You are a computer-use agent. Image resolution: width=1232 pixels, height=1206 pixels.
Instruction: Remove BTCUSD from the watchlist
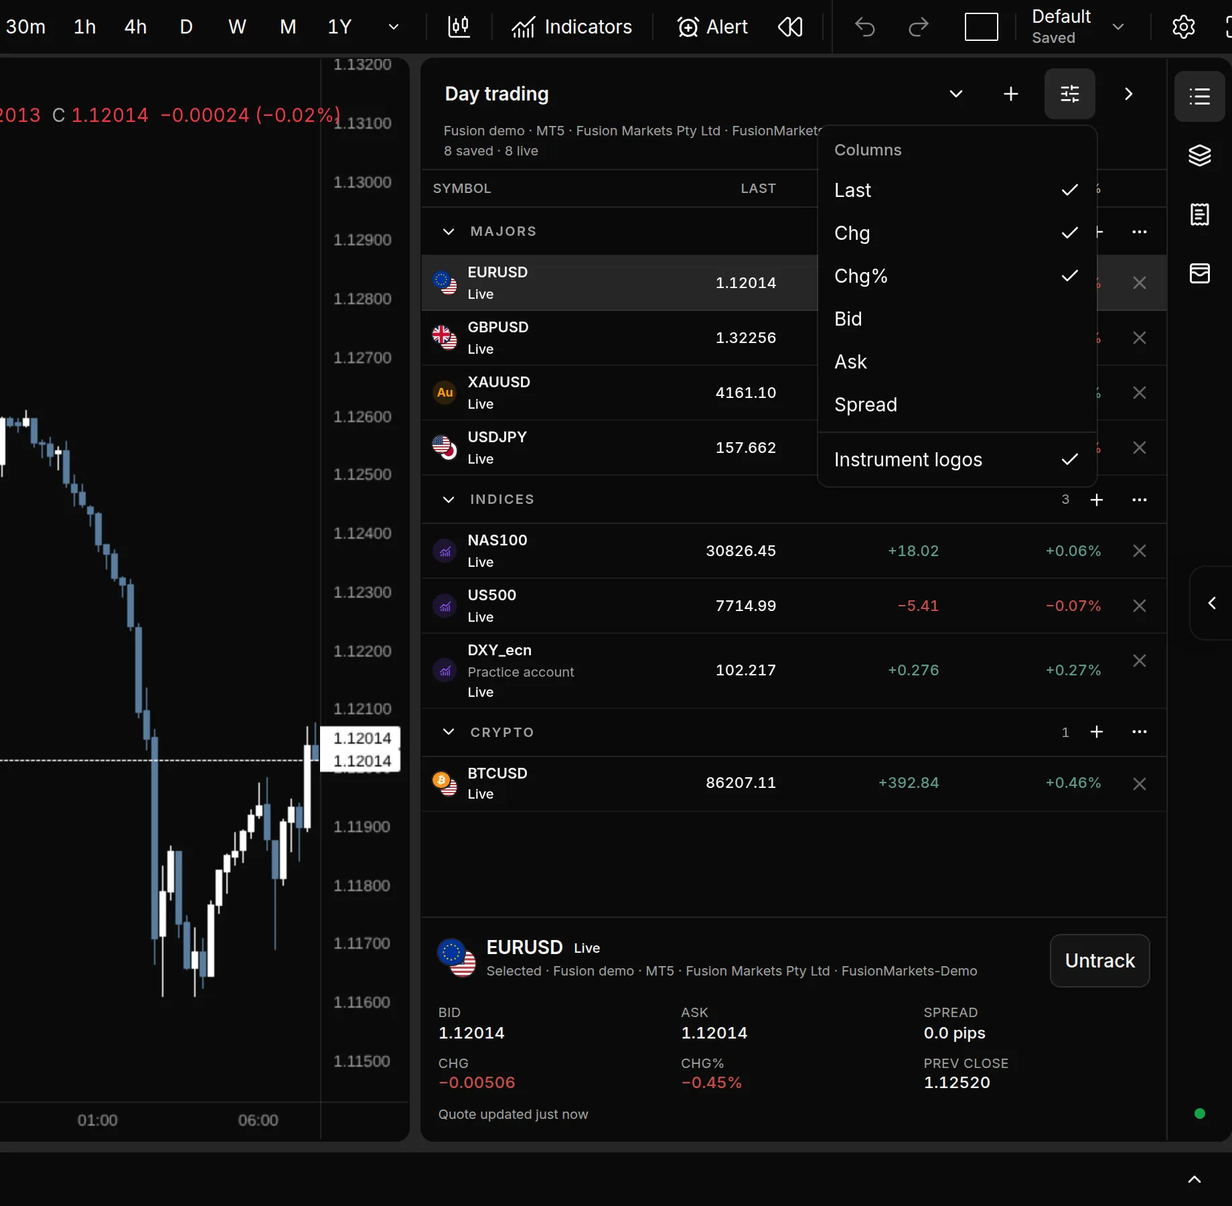coord(1139,784)
